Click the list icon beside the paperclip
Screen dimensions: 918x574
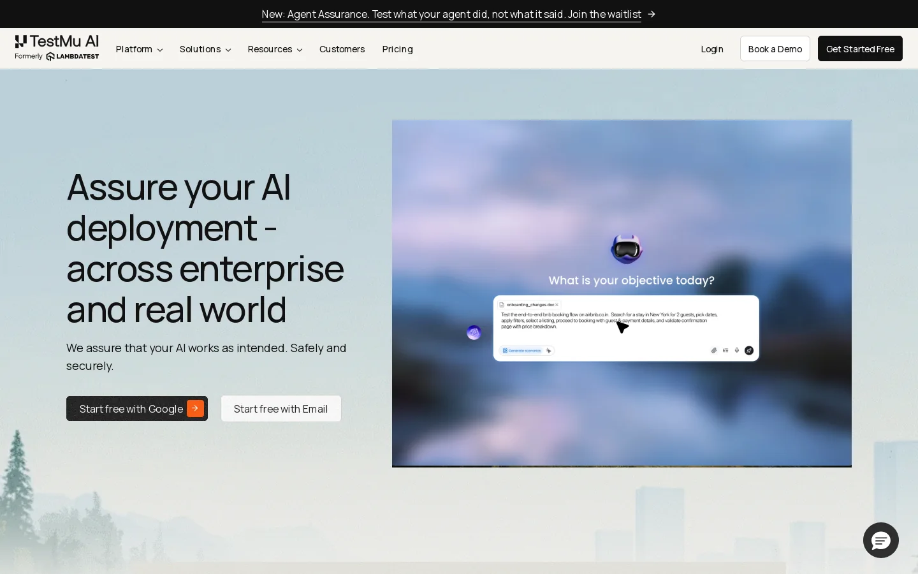[x=725, y=350]
